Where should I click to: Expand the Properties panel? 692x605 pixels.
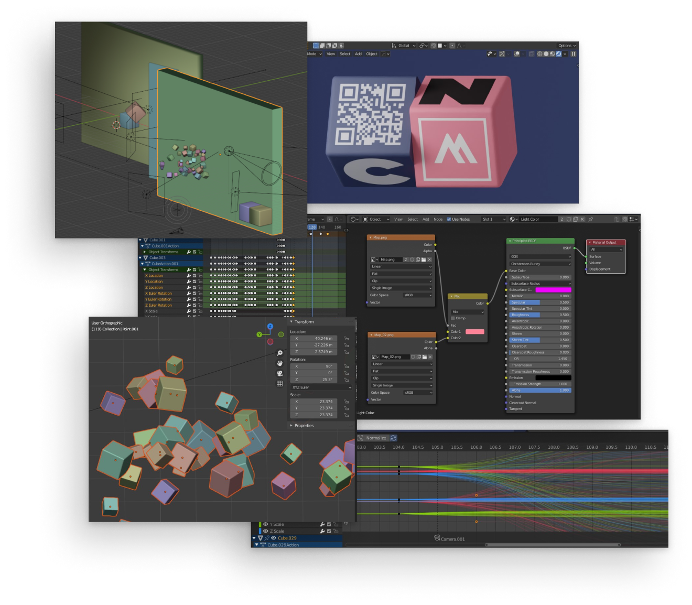coord(291,426)
